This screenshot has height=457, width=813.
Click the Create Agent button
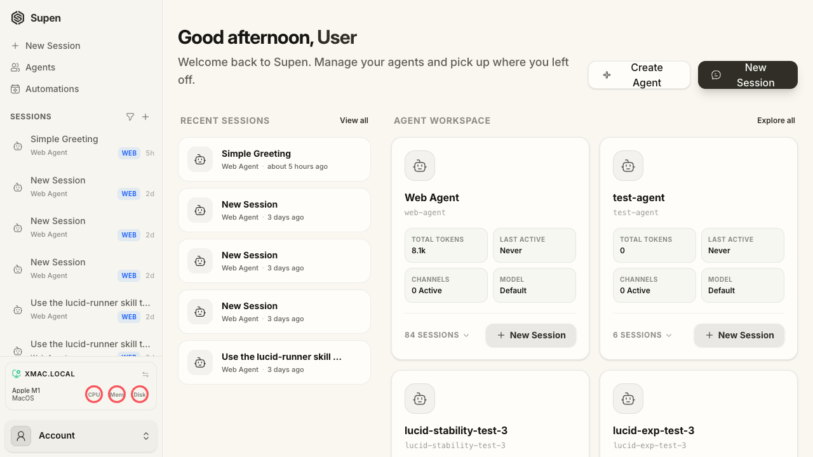tap(639, 75)
